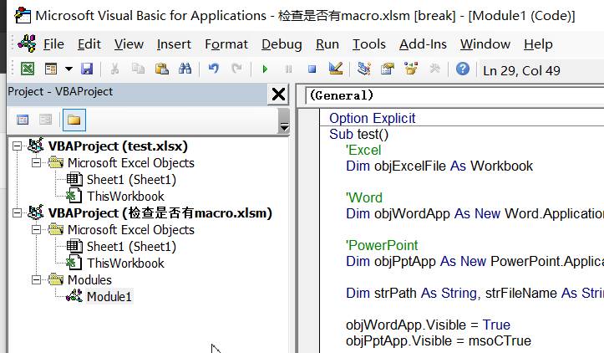Close the Project Explorer pane
This screenshot has height=353, width=604.
pyautogui.click(x=278, y=95)
